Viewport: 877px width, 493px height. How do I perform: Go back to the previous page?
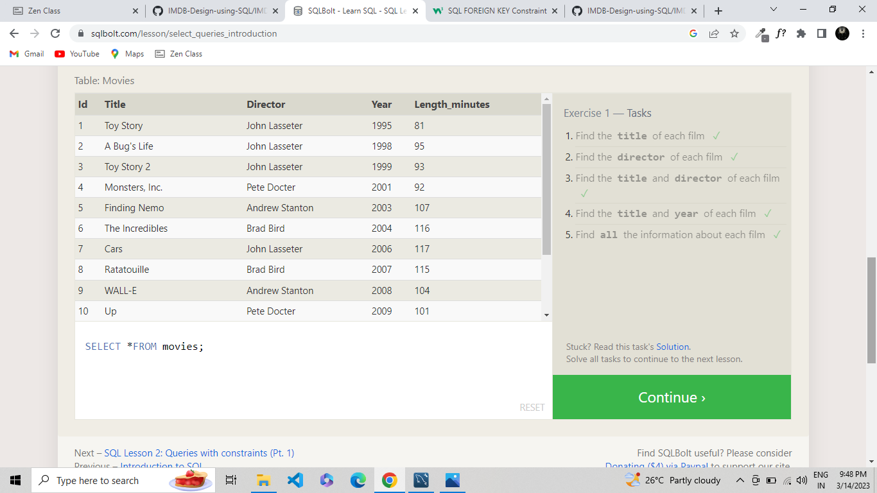pos(14,33)
